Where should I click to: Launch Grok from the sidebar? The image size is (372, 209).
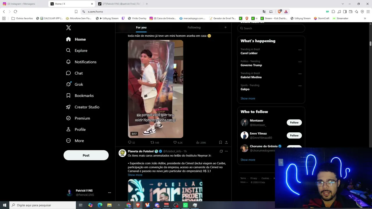tap(75, 84)
